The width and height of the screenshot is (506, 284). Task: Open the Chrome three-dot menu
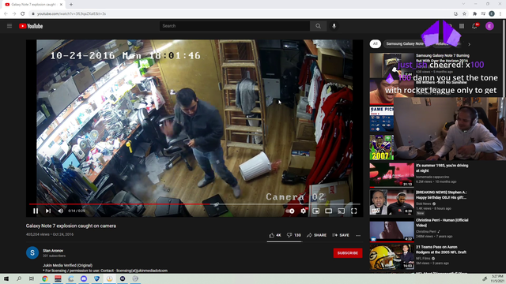point(500,13)
